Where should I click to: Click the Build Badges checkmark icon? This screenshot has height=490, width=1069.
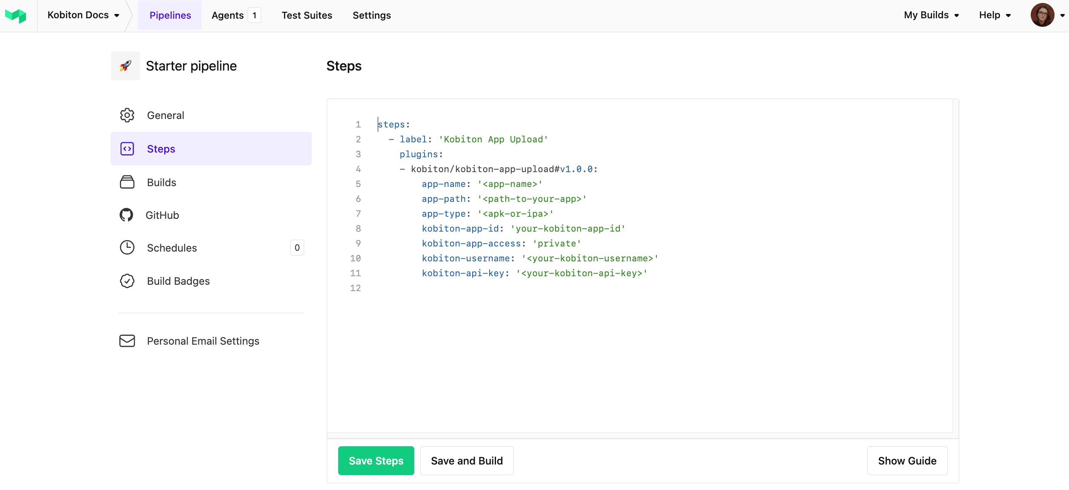pyautogui.click(x=127, y=281)
